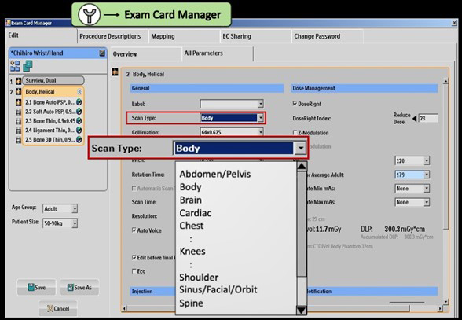Image resolution: width=462 pixels, height=320 pixels.
Task: Click the orange scan icon left of 2 Body, Helical
Action: click(115, 72)
